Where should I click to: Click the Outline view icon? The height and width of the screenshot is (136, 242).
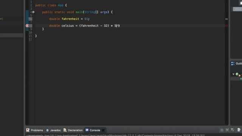click(x=233, y=63)
